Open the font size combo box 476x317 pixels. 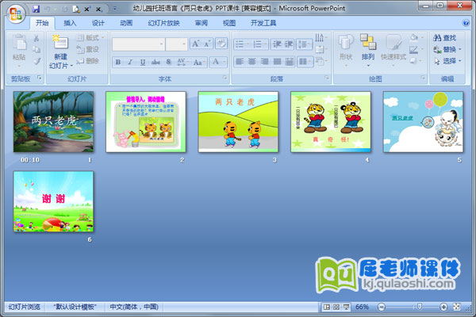coord(176,44)
